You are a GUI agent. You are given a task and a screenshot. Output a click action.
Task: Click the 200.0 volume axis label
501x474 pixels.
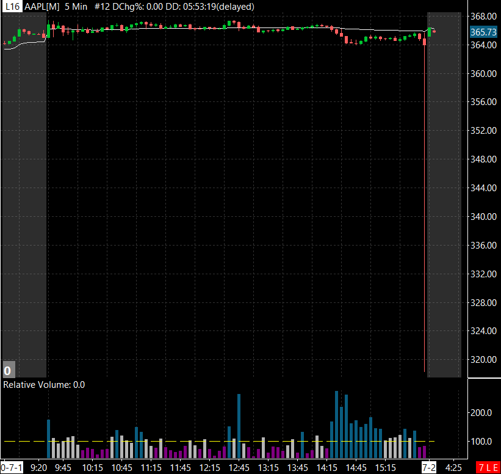(x=481, y=412)
